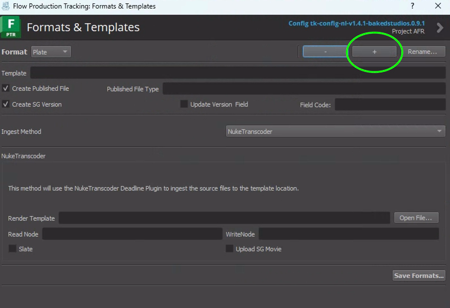
Task: Click the small title bar application icon
Action: click(6, 6)
